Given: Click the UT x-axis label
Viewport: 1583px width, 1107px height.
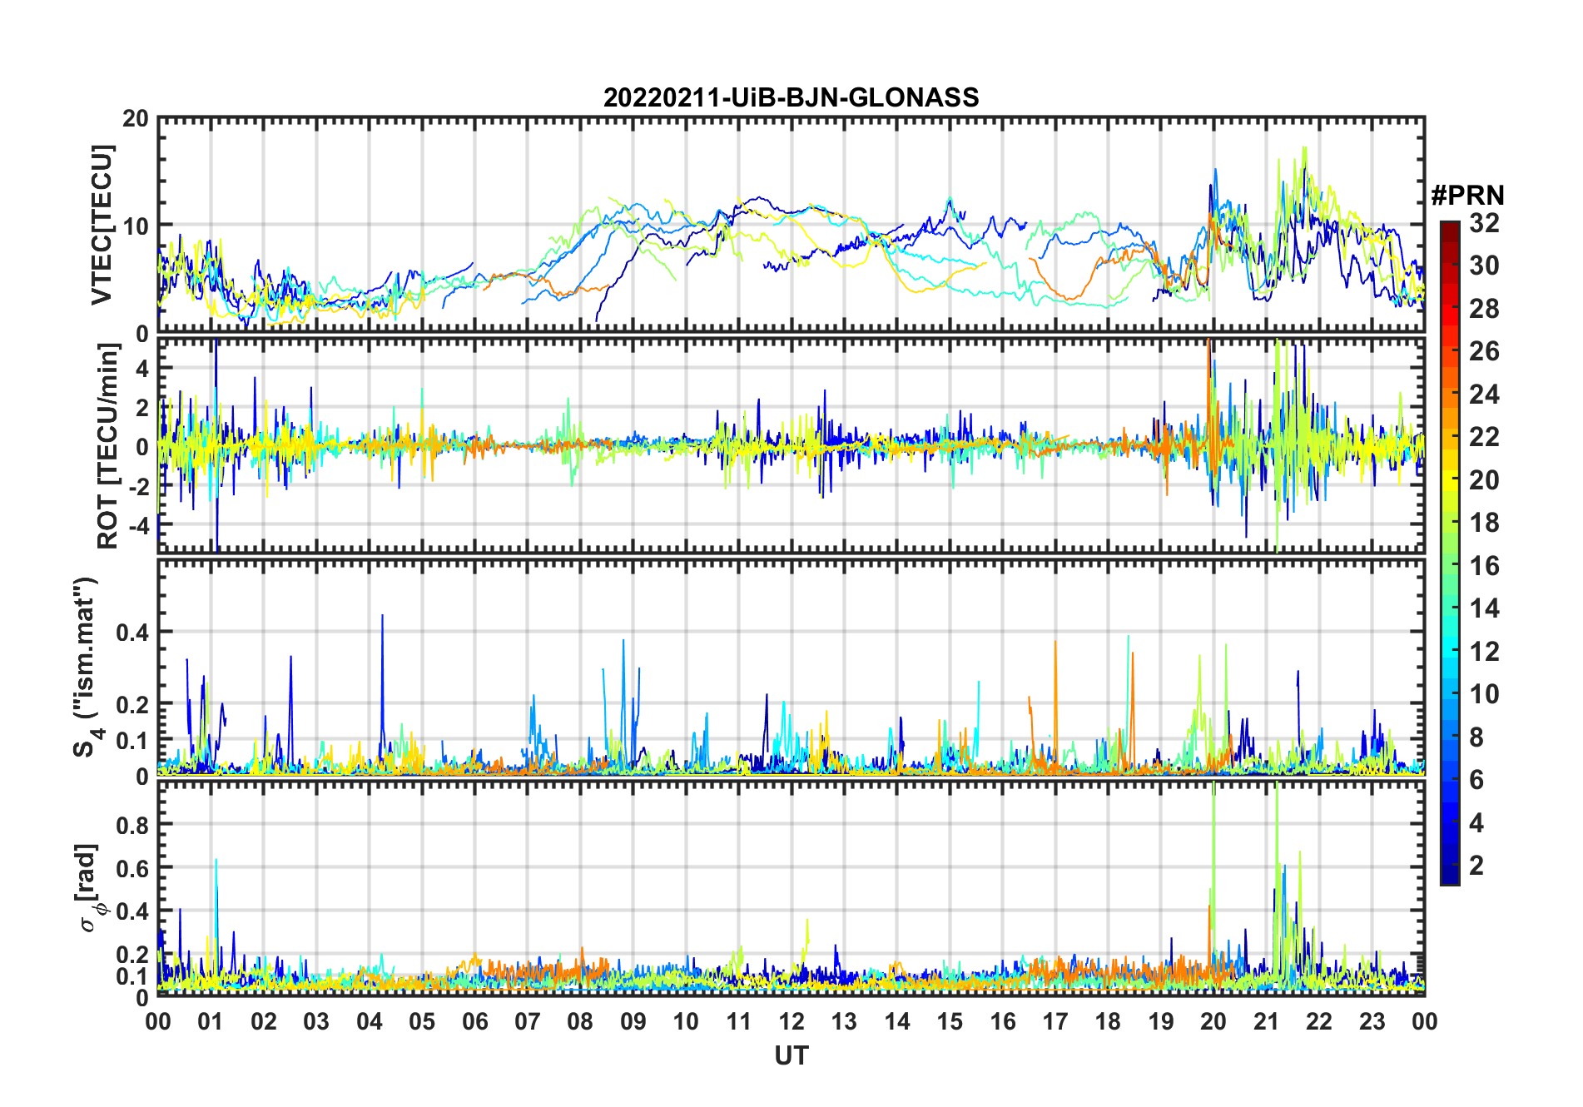Looking at the screenshot, I should [791, 1055].
